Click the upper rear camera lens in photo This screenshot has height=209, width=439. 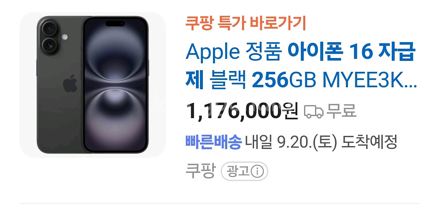49,29
